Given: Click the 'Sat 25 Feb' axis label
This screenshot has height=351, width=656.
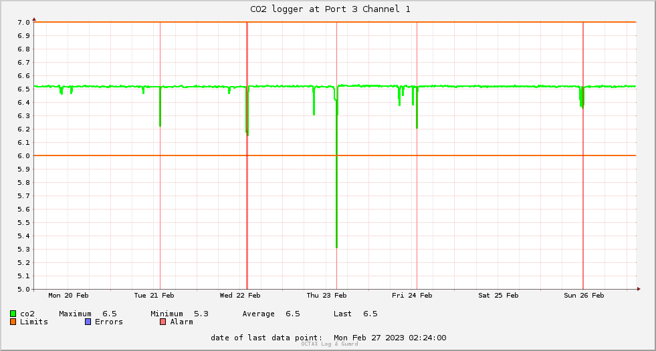Looking at the screenshot, I should click(x=498, y=295).
